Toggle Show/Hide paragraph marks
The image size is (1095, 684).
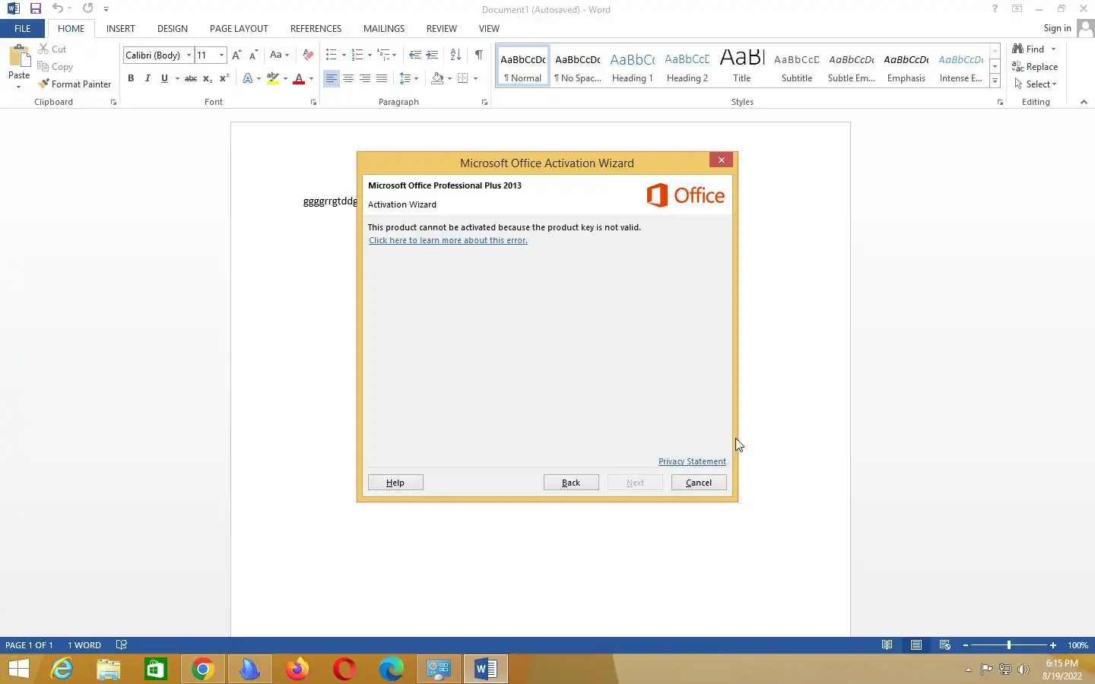click(478, 55)
